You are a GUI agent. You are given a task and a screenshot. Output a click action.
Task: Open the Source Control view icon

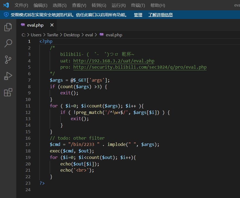tap(8, 60)
